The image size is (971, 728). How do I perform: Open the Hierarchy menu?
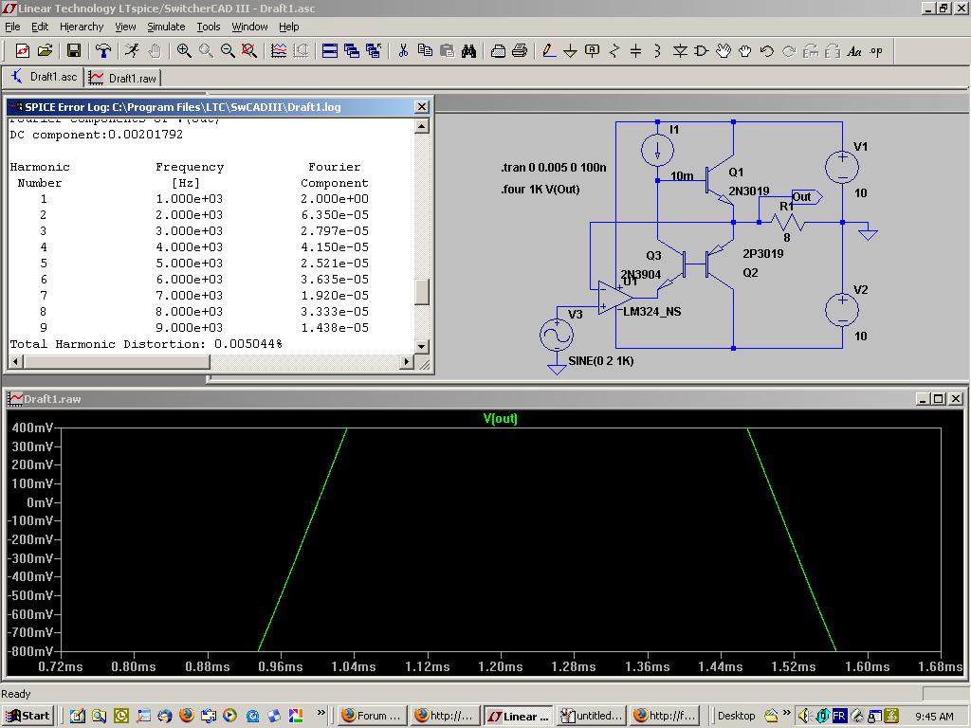(x=82, y=27)
